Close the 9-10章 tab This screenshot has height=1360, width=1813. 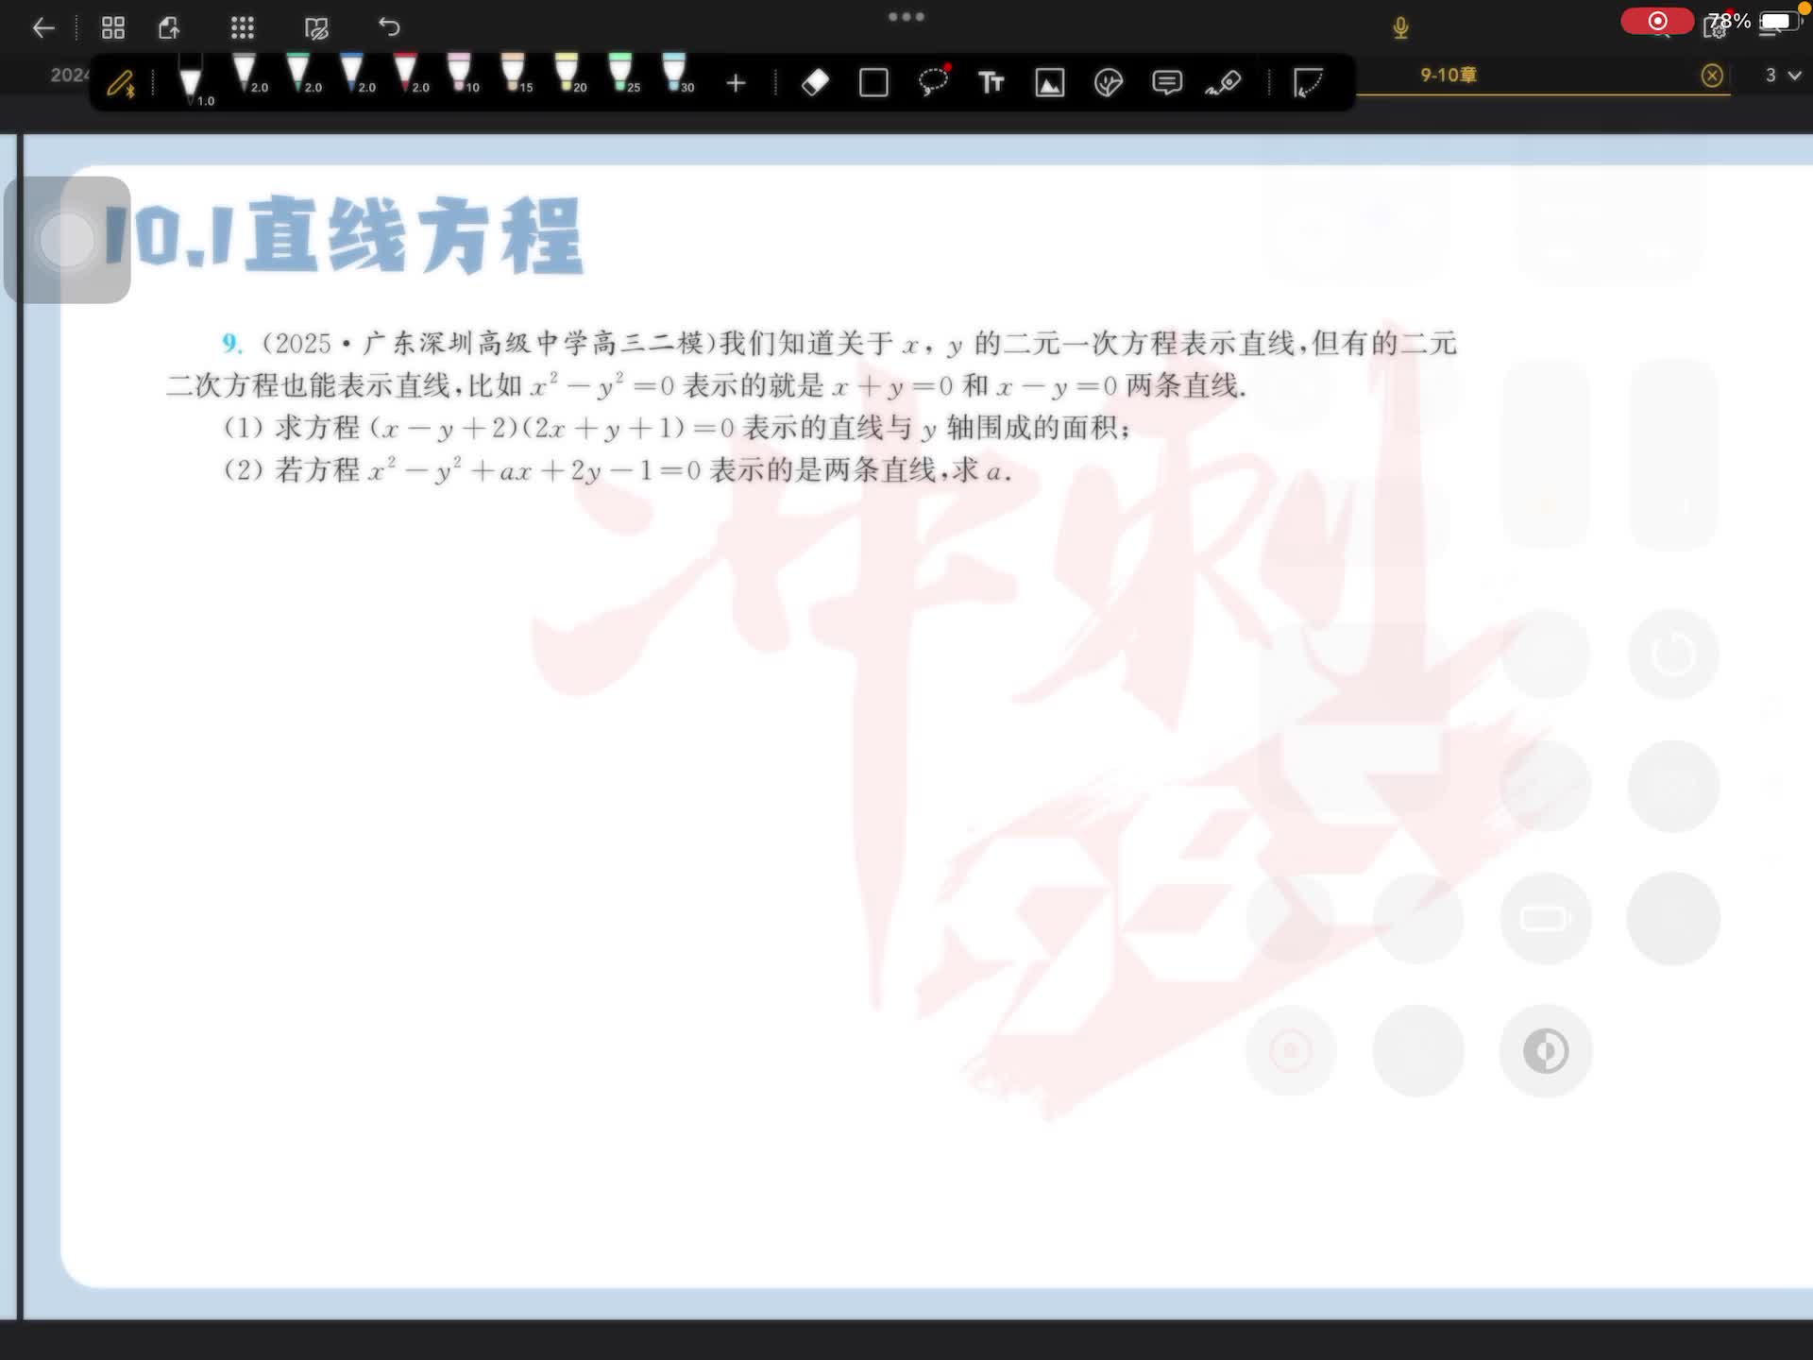pos(1711,76)
